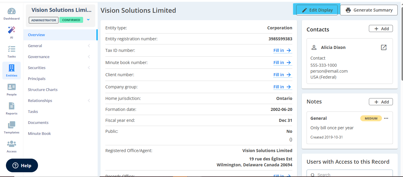Fill in the Tax ID number
This screenshot has height=177, width=403.
(x=283, y=50)
